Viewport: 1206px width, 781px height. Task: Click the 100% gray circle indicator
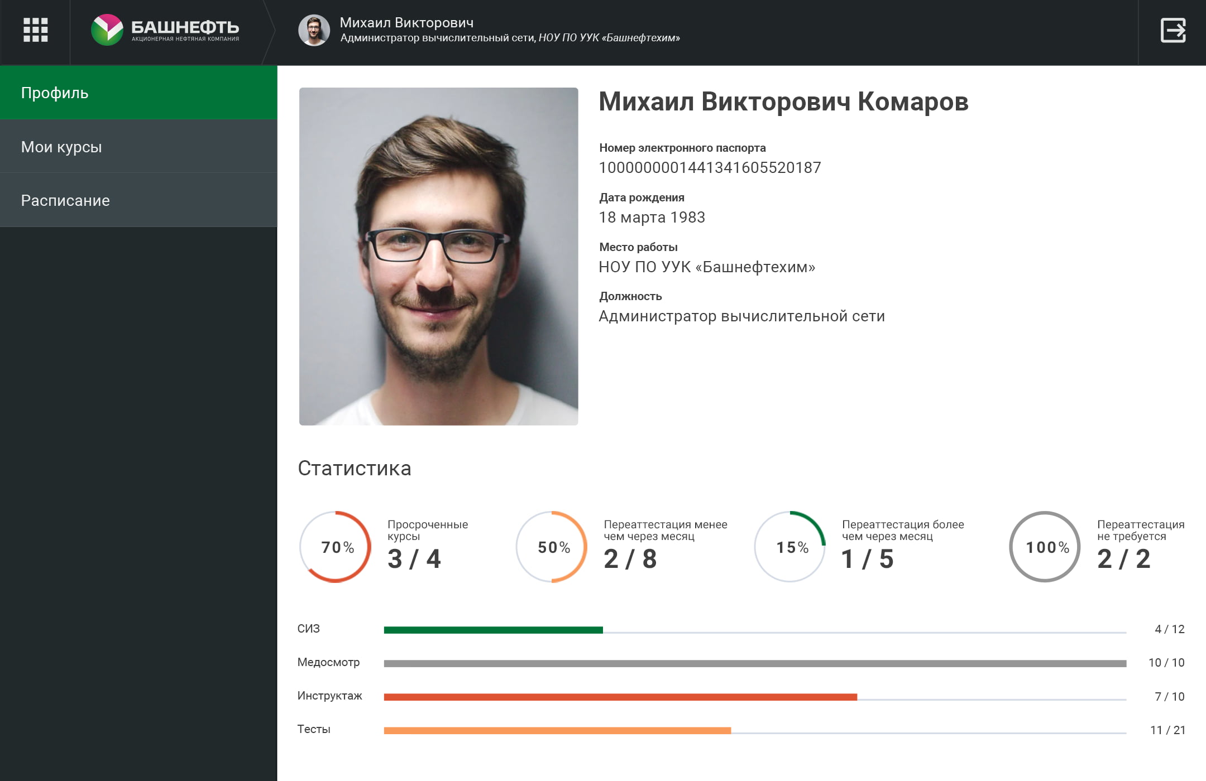[1046, 547]
